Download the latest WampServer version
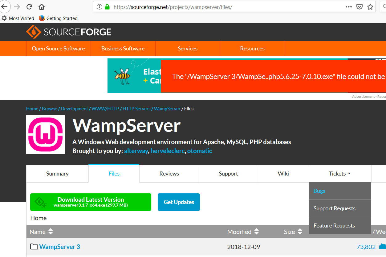This screenshot has height=257, width=386. [90, 202]
